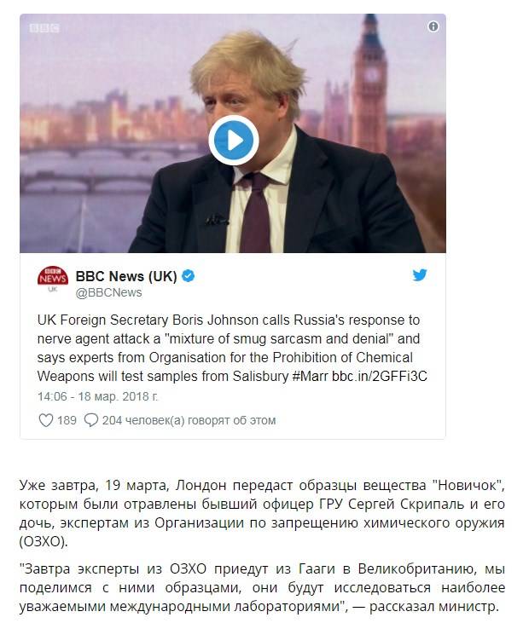Open '204 человек(а) говорят об этом'

[189, 420]
